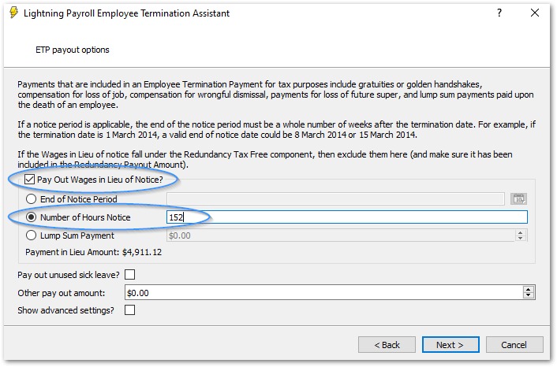Screen dimensions: 557x367
Task: Increase Lump Sum Payment with up arrow
Action: (x=521, y=232)
